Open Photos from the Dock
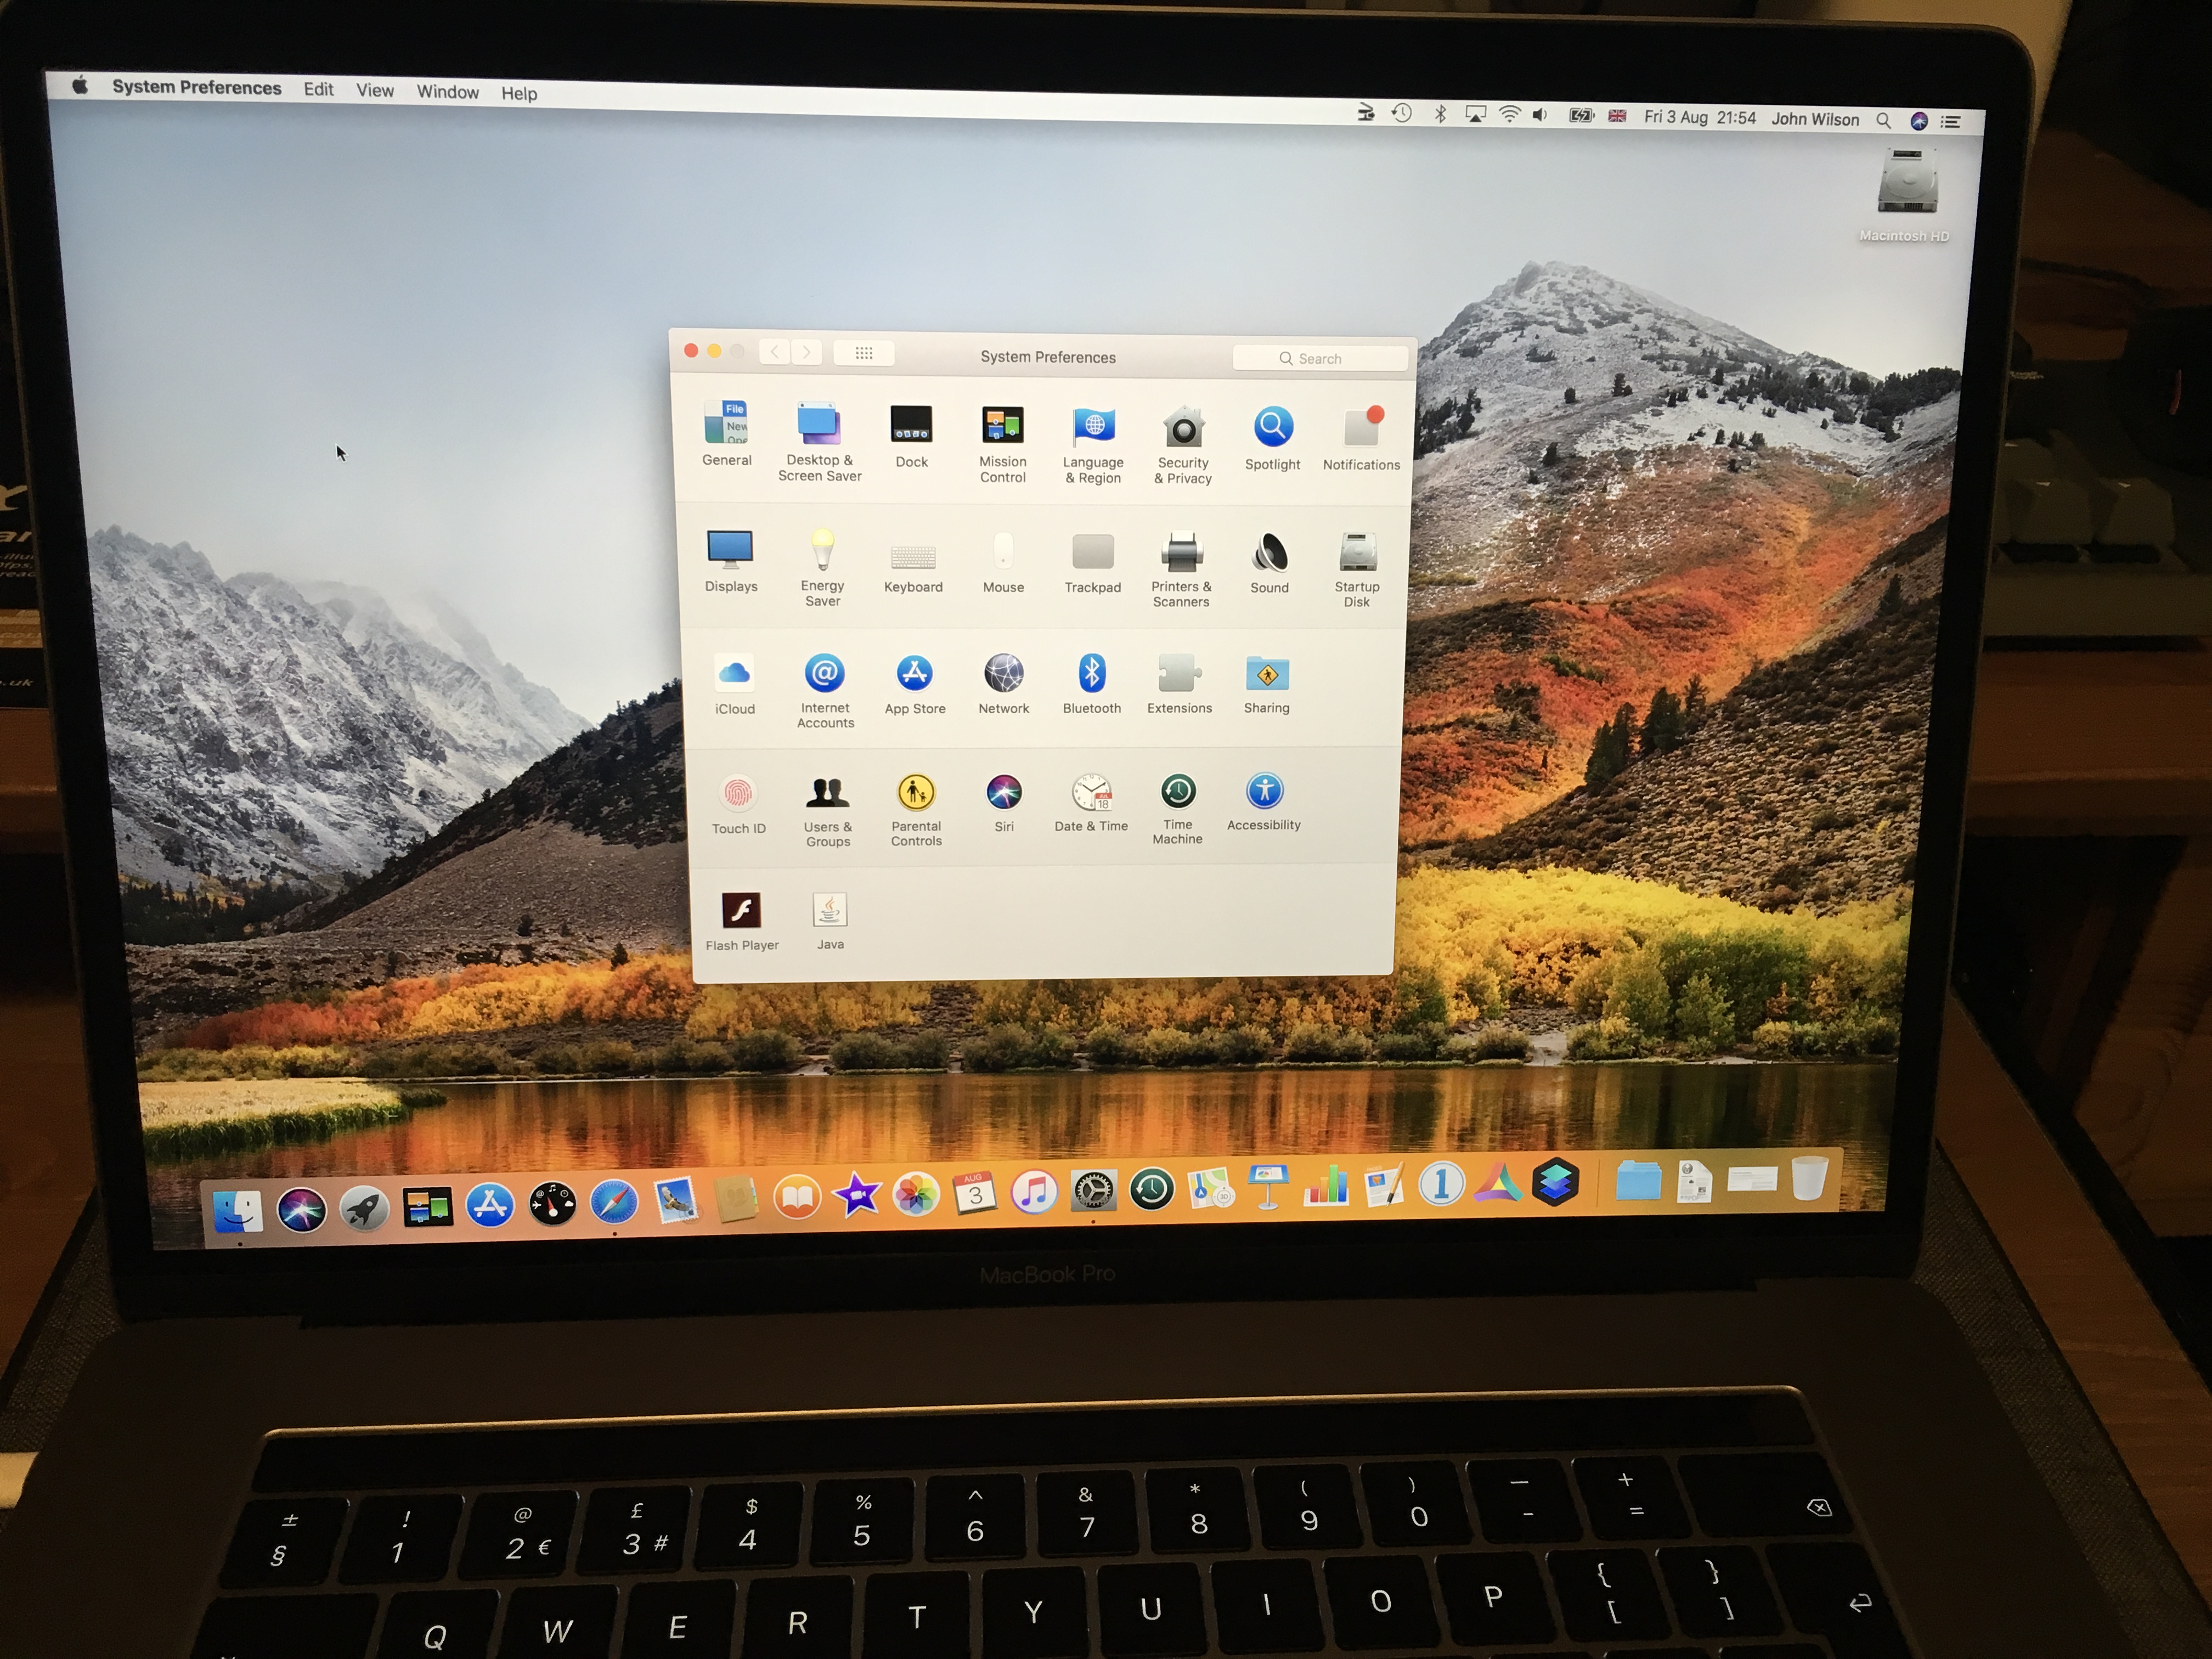2212x1659 pixels. coord(915,1194)
